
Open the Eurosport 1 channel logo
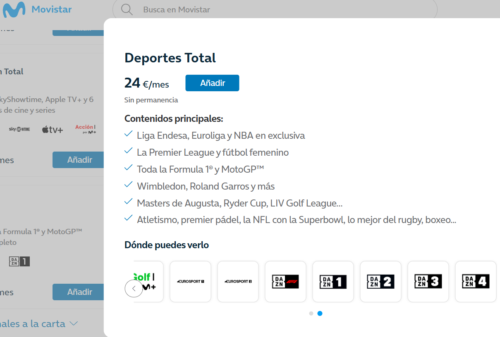(190, 281)
